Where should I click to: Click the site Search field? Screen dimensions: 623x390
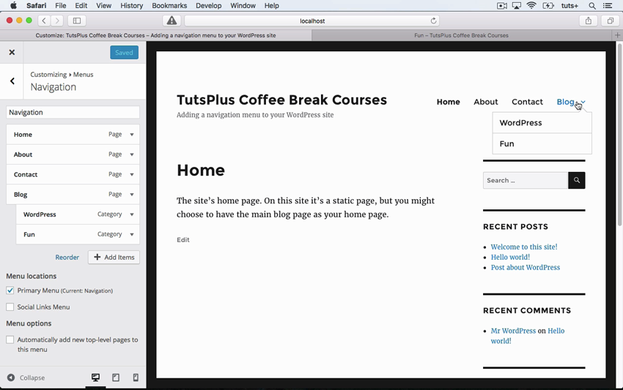526,180
